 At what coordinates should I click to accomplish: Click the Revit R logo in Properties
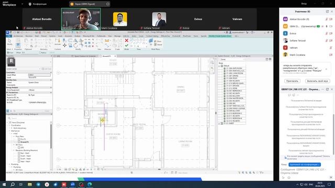pos(11,62)
